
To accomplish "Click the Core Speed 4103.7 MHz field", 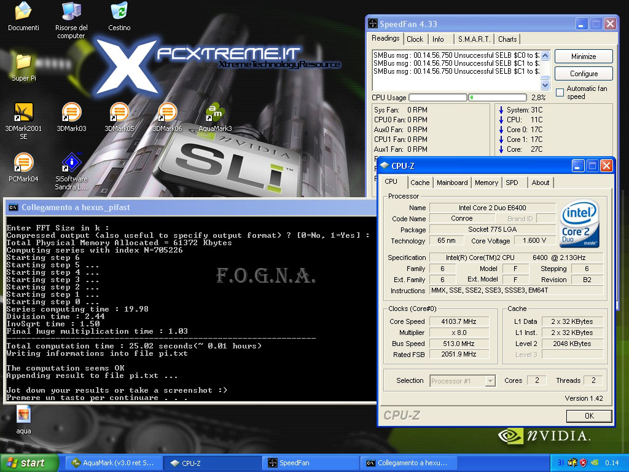I will point(459,321).
